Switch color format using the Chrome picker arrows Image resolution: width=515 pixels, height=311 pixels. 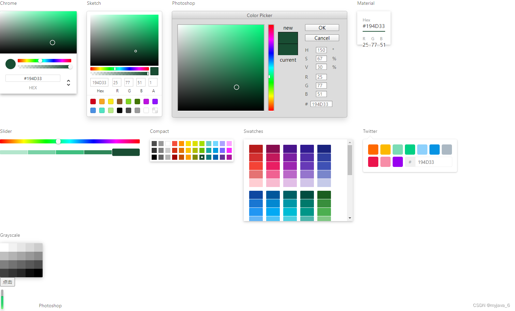69,82
